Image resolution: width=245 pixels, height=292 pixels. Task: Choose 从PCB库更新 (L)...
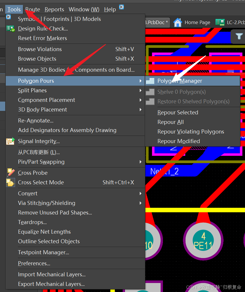click(75, 152)
